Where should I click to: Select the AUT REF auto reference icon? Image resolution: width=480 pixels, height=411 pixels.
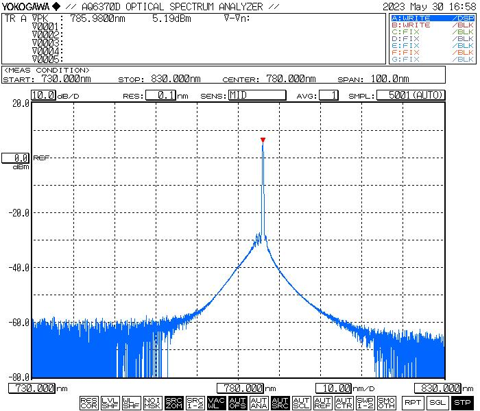[322, 403]
